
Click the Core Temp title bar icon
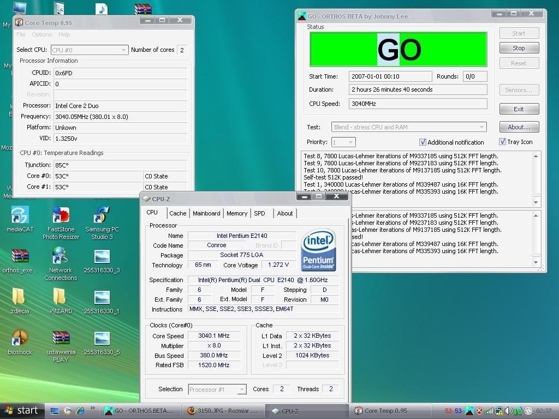pyautogui.click(x=19, y=22)
